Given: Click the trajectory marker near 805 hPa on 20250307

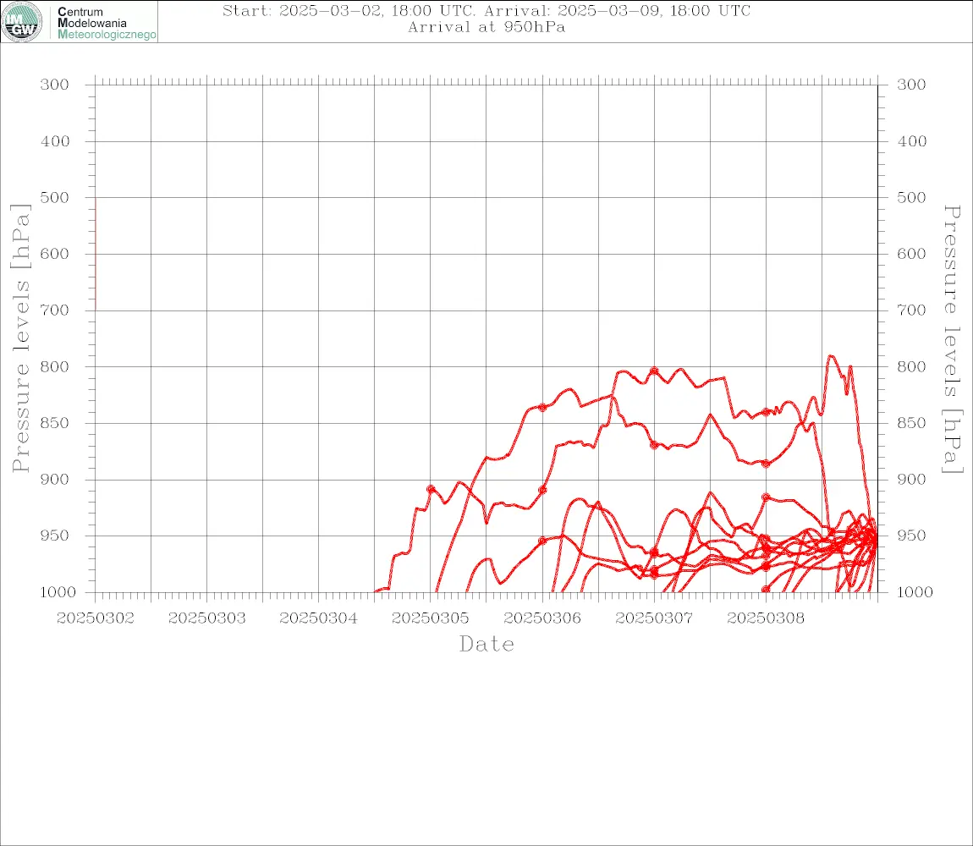Looking at the screenshot, I should [654, 371].
